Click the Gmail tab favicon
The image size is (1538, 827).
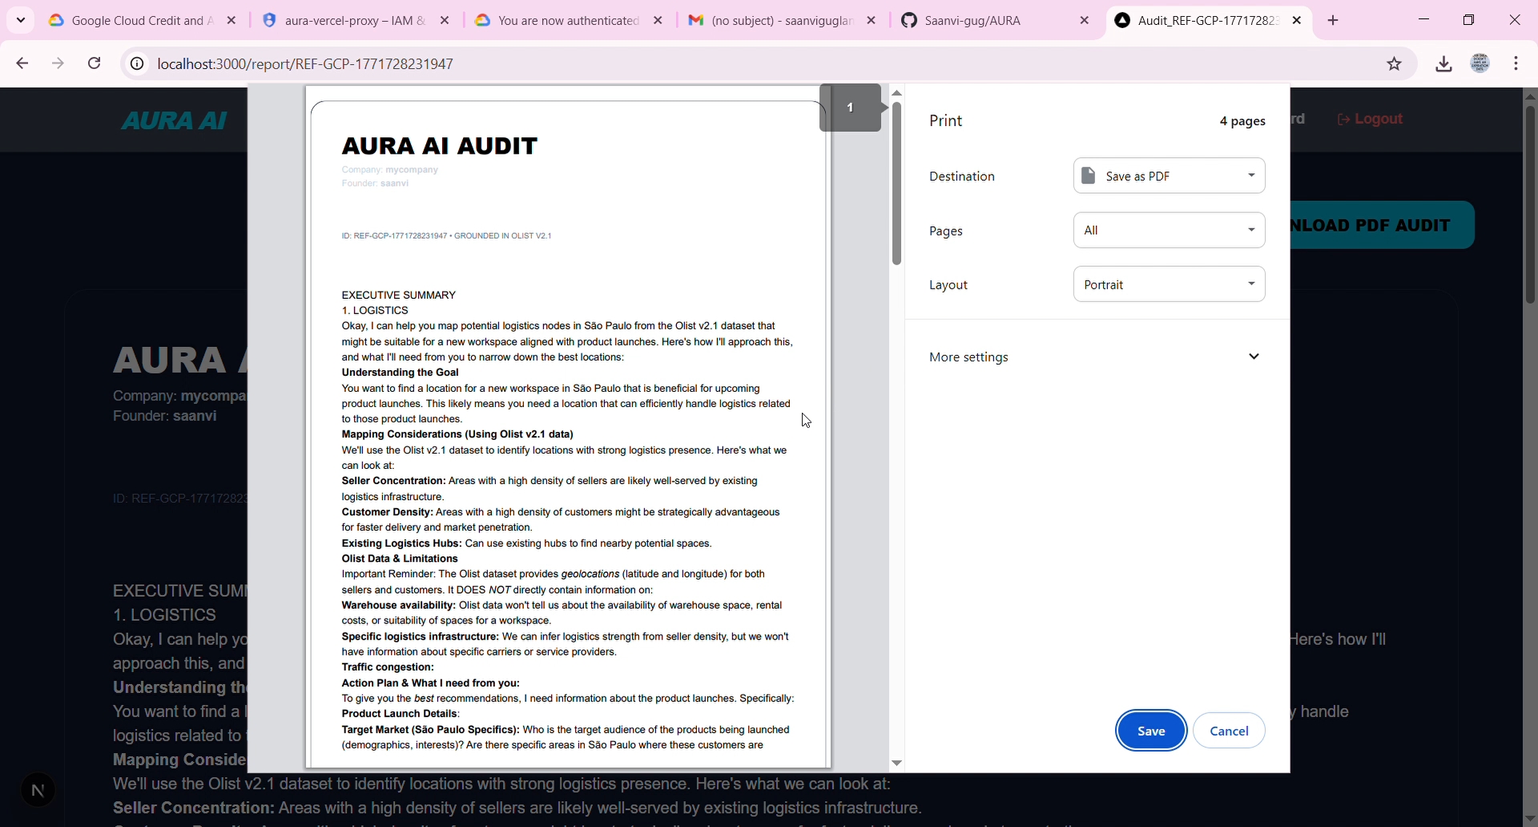click(x=696, y=21)
